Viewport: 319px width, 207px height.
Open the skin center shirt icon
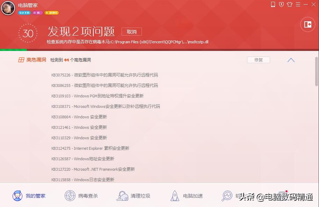[290, 5]
